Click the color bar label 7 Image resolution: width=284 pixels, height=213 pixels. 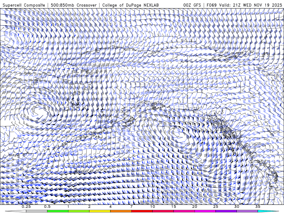point(131,207)
